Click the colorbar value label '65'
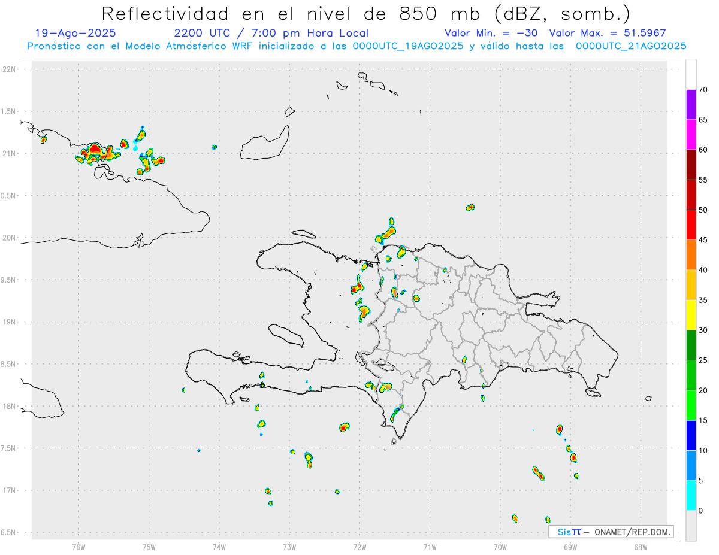The image size is (719, 555). (703, 120)
